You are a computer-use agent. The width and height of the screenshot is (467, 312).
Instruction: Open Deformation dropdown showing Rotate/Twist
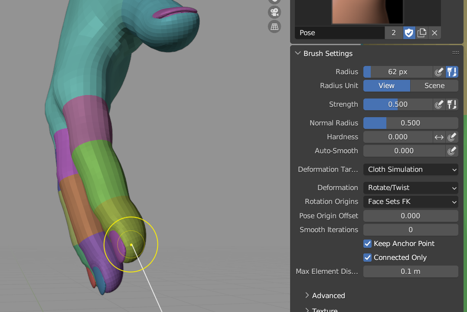point(411,188)
